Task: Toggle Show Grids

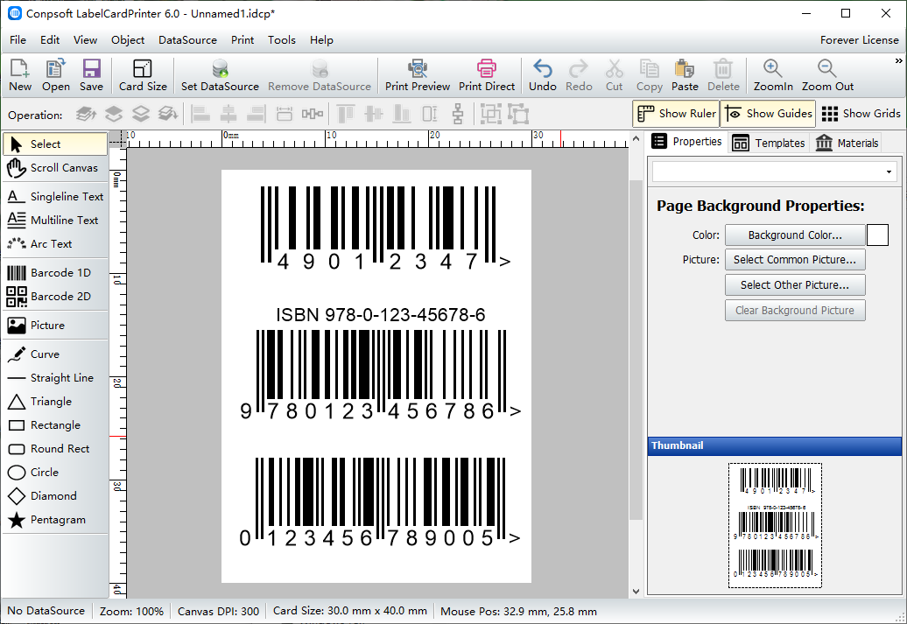Action: (861, 114)
